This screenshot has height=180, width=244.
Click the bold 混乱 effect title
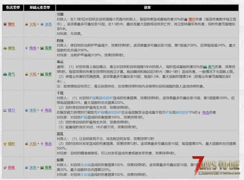pos(60,134)
